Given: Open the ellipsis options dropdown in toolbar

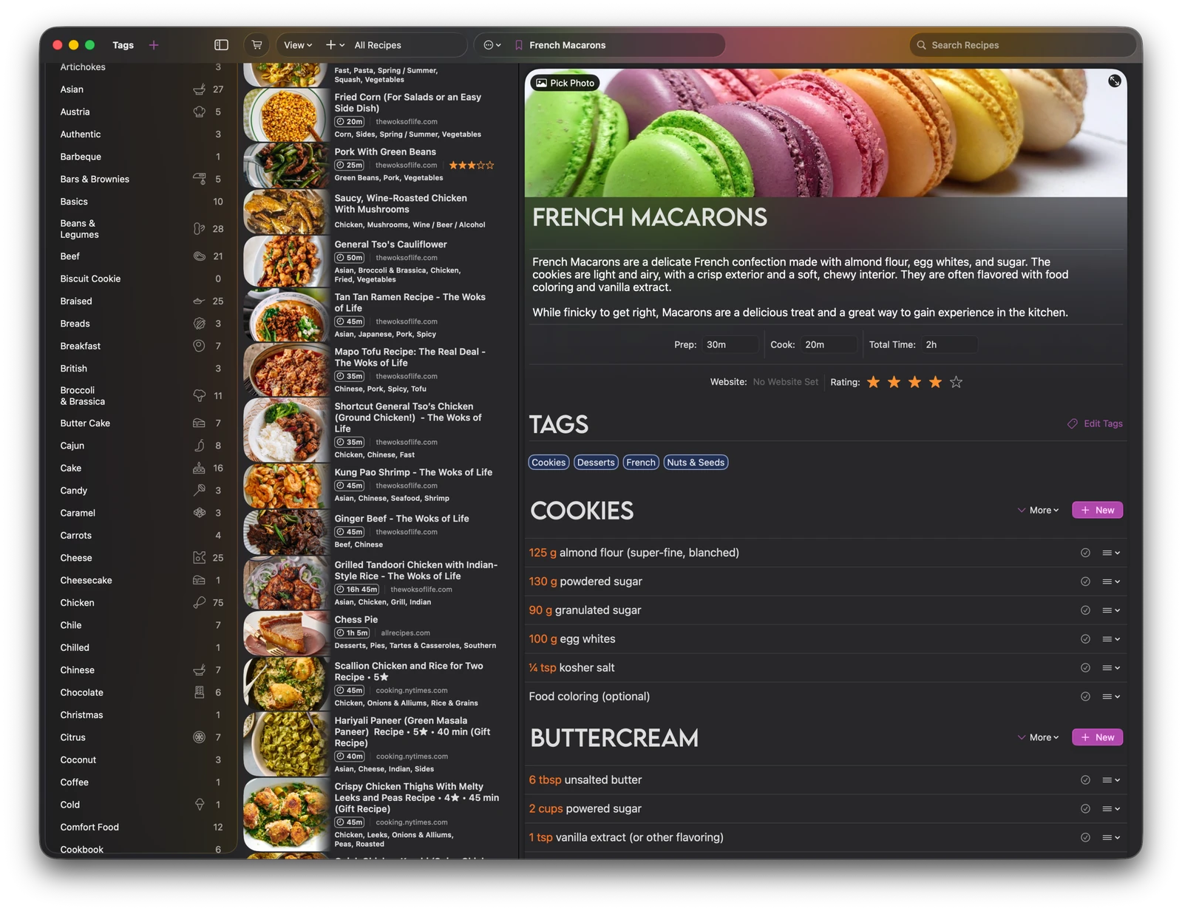Looking at the screenshot, I should pyautogui.click(x=492, y=45).
